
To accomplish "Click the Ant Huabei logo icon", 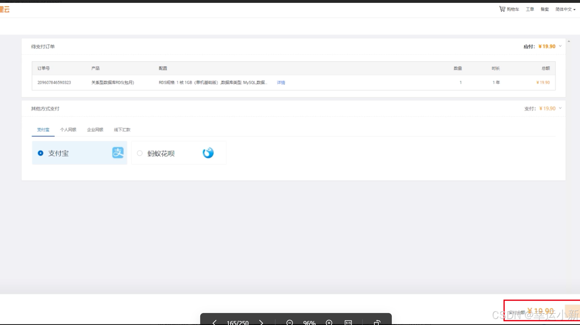I will pos(208,153).
